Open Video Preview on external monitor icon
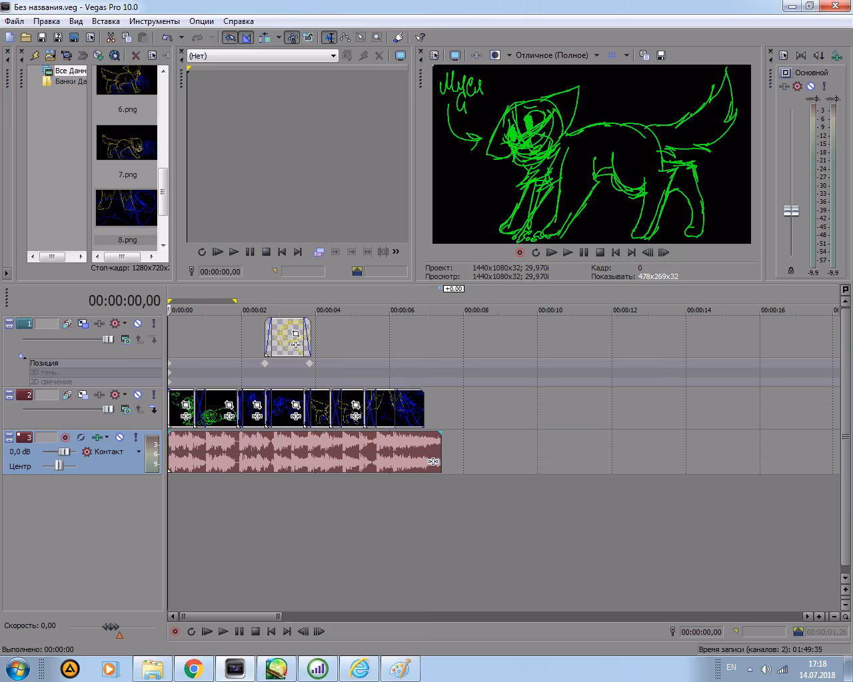The width and height of the screenshot is (853, 682). pos(455,55)
